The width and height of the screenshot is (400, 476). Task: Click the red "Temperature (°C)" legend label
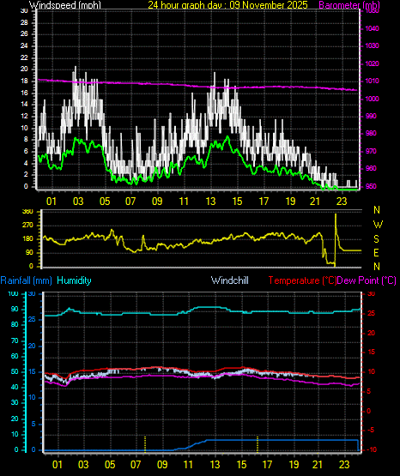click(302, 280)
